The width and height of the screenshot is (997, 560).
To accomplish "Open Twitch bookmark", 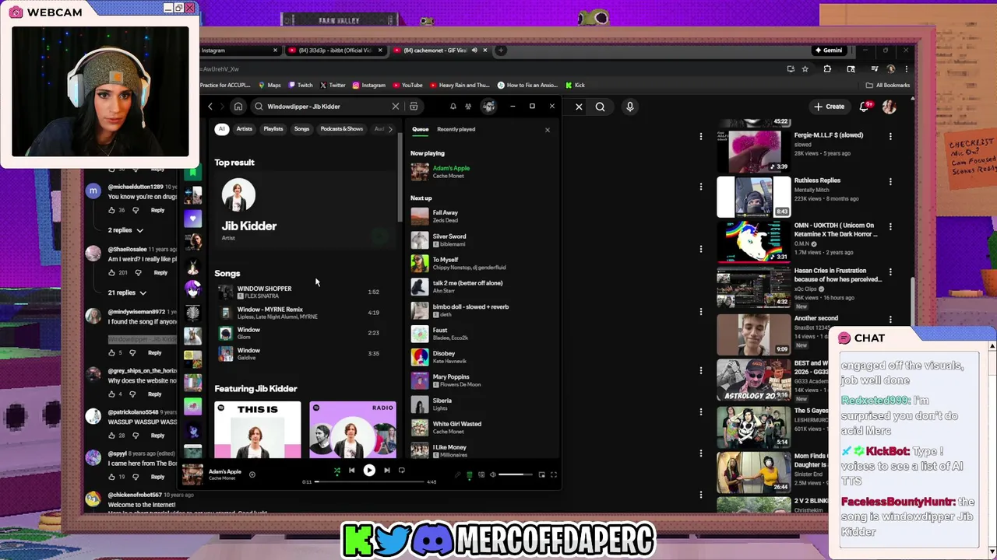I will (301, 86).
